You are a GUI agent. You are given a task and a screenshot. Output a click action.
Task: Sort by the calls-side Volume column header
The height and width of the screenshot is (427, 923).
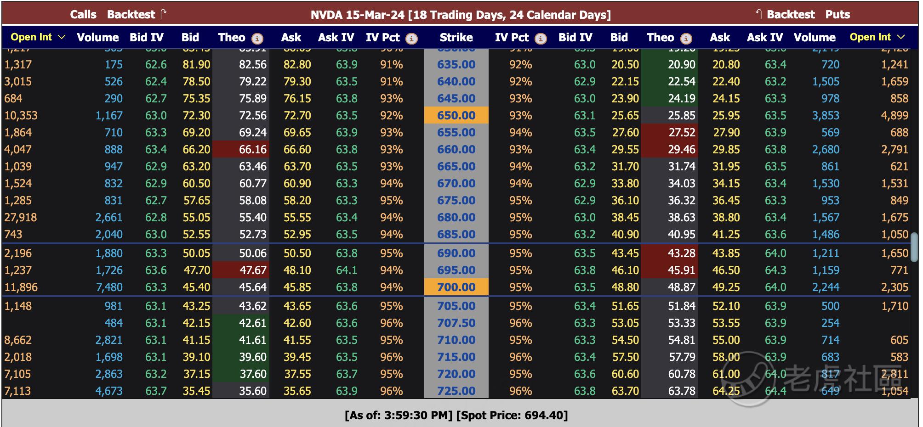tap(97, 38)
